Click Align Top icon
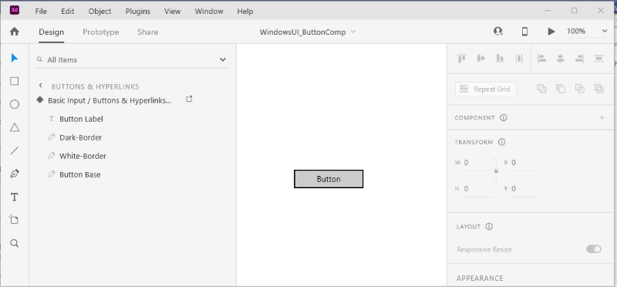 [x=461, y=59]
